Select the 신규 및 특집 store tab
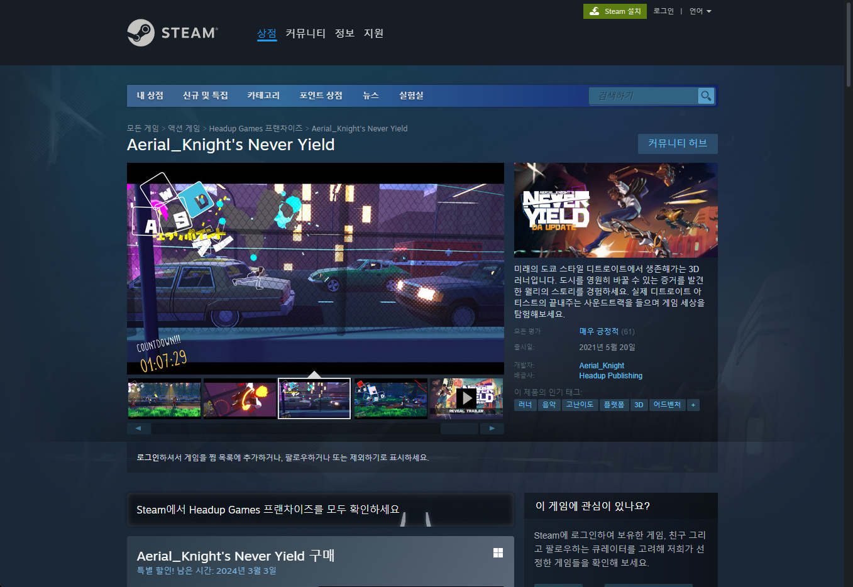The width and height of the screenshot is (853, 587). pos(206,96)
